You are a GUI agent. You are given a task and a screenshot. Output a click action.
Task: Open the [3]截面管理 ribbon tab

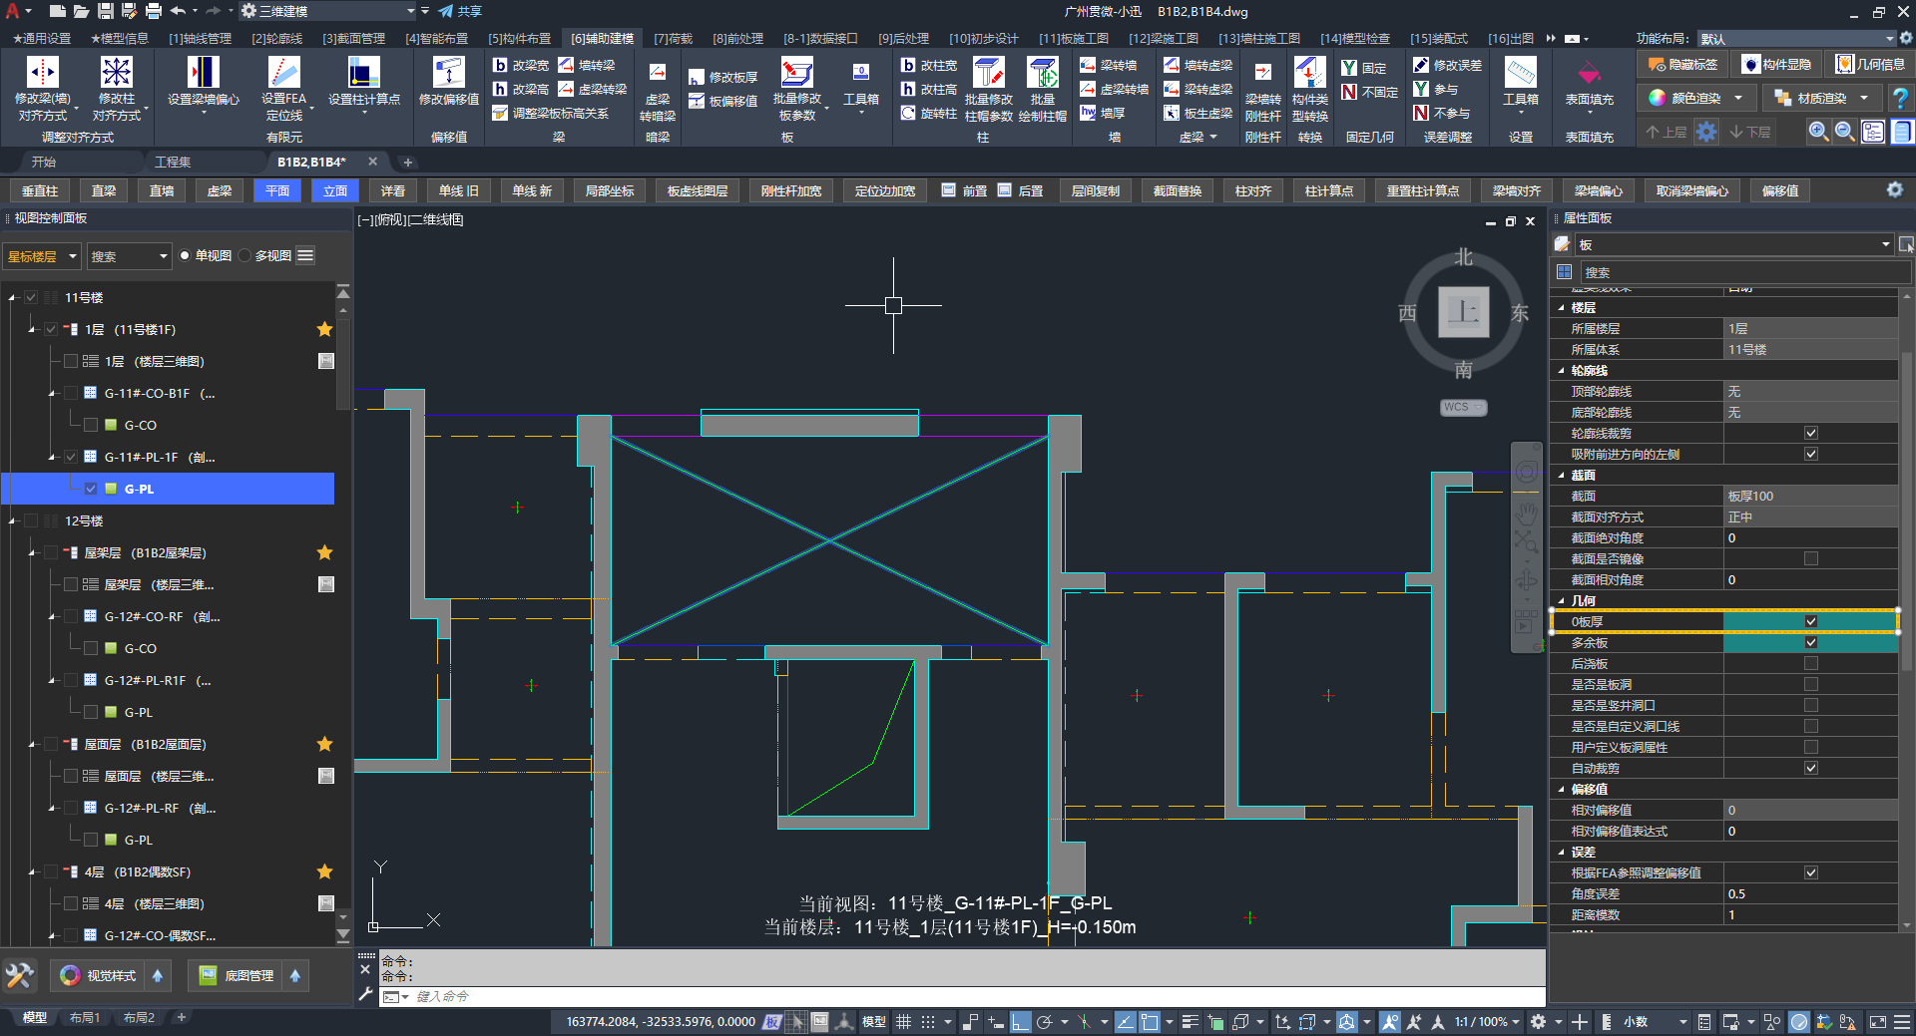point(353,38)
